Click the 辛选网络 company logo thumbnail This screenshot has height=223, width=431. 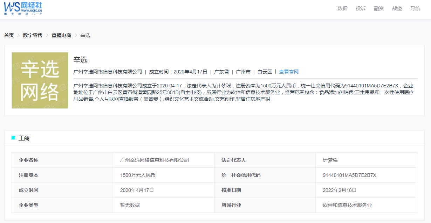coord(40,80)
